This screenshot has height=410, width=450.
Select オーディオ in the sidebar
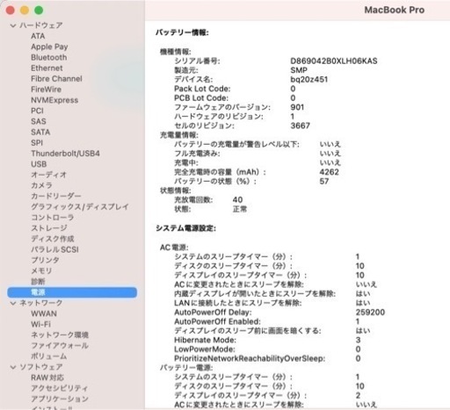tap(48, 175)
